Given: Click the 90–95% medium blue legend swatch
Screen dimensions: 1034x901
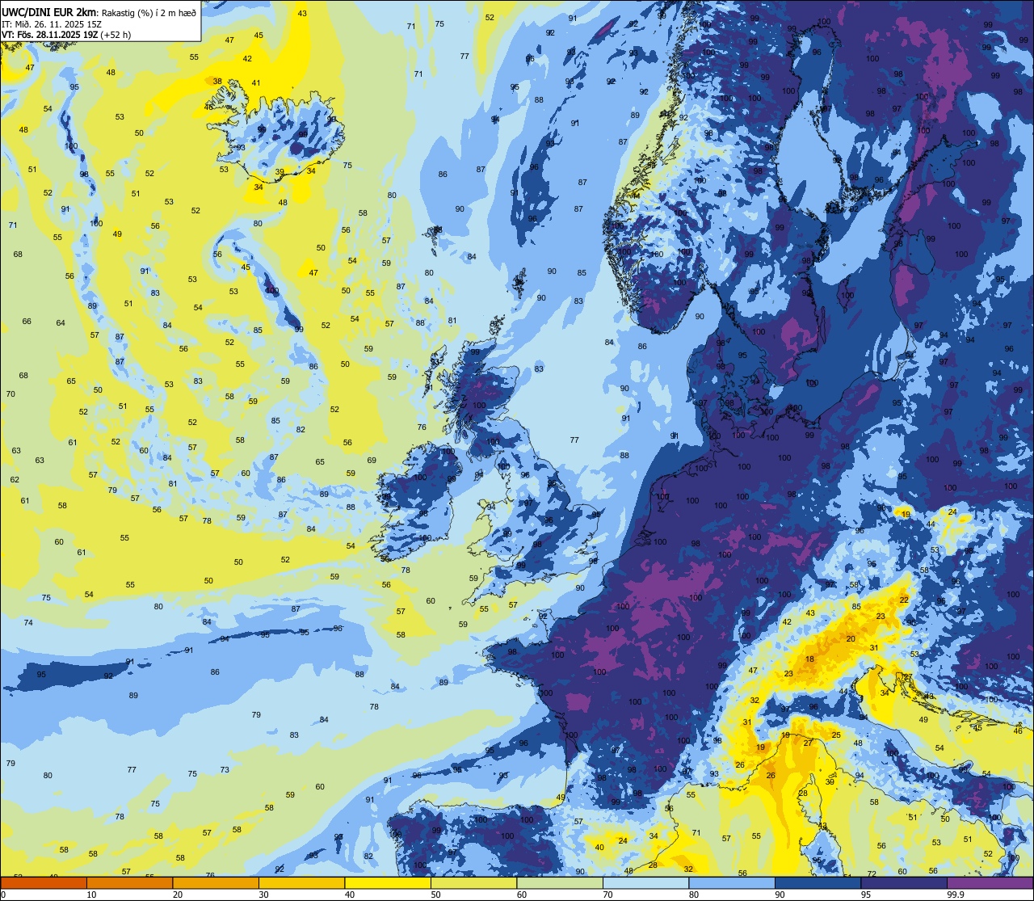Looking at the screenshot, I should [x=818, y=882].
